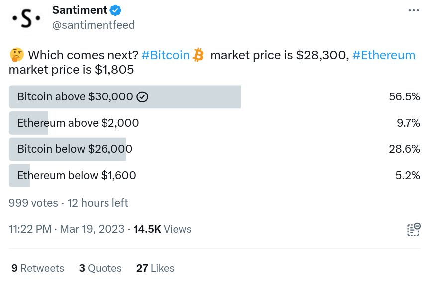This screenshot has width=430, height=282.
Task: Open tweet analytics icon beside views
Action: click(413, 230)
